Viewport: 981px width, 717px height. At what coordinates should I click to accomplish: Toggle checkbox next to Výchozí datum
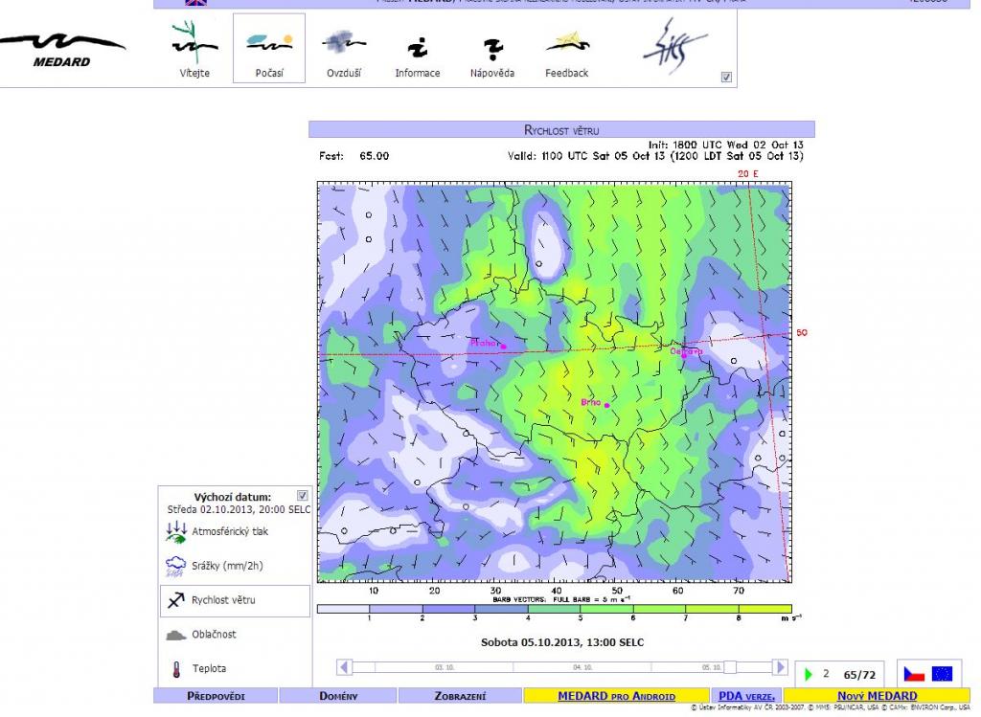(303, 496)
